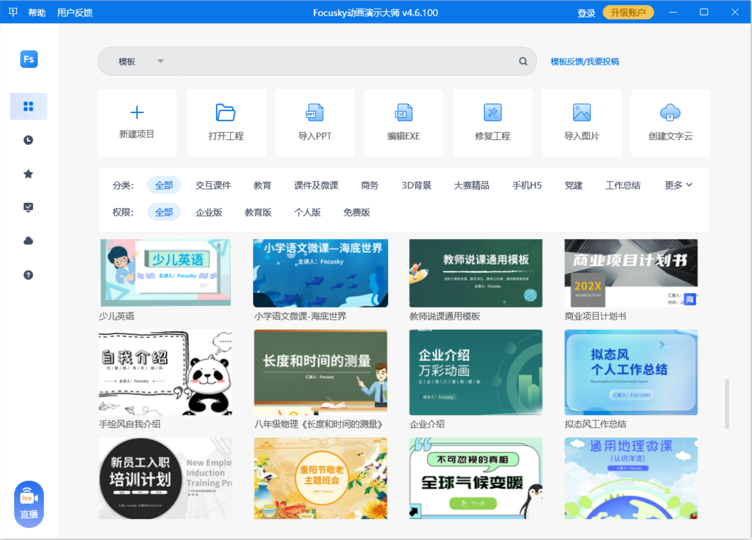Open 全球气候变暖 template thumbnail

click(476, 478)
